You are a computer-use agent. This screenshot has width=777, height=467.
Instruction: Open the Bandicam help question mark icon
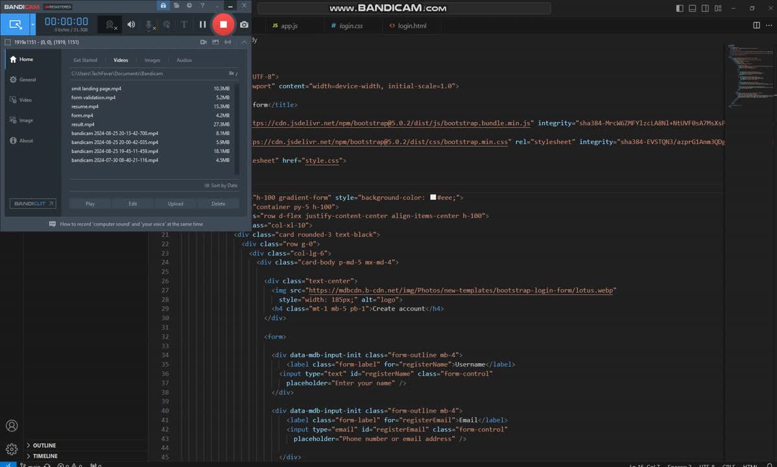point(201,6)
